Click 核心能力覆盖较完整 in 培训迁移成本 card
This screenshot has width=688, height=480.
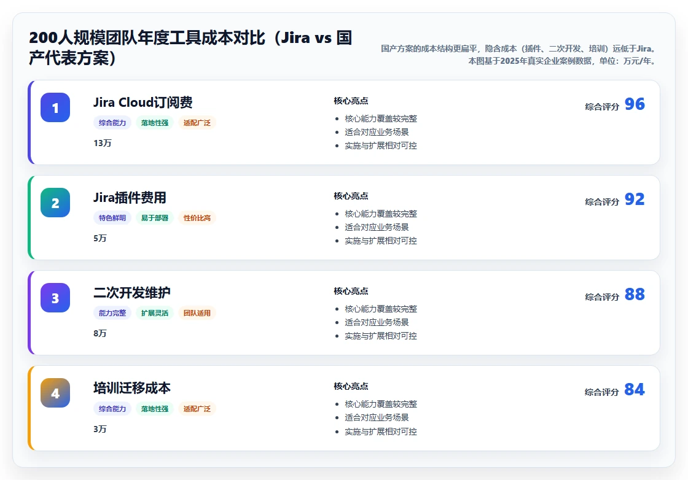(x=381, y=404)
